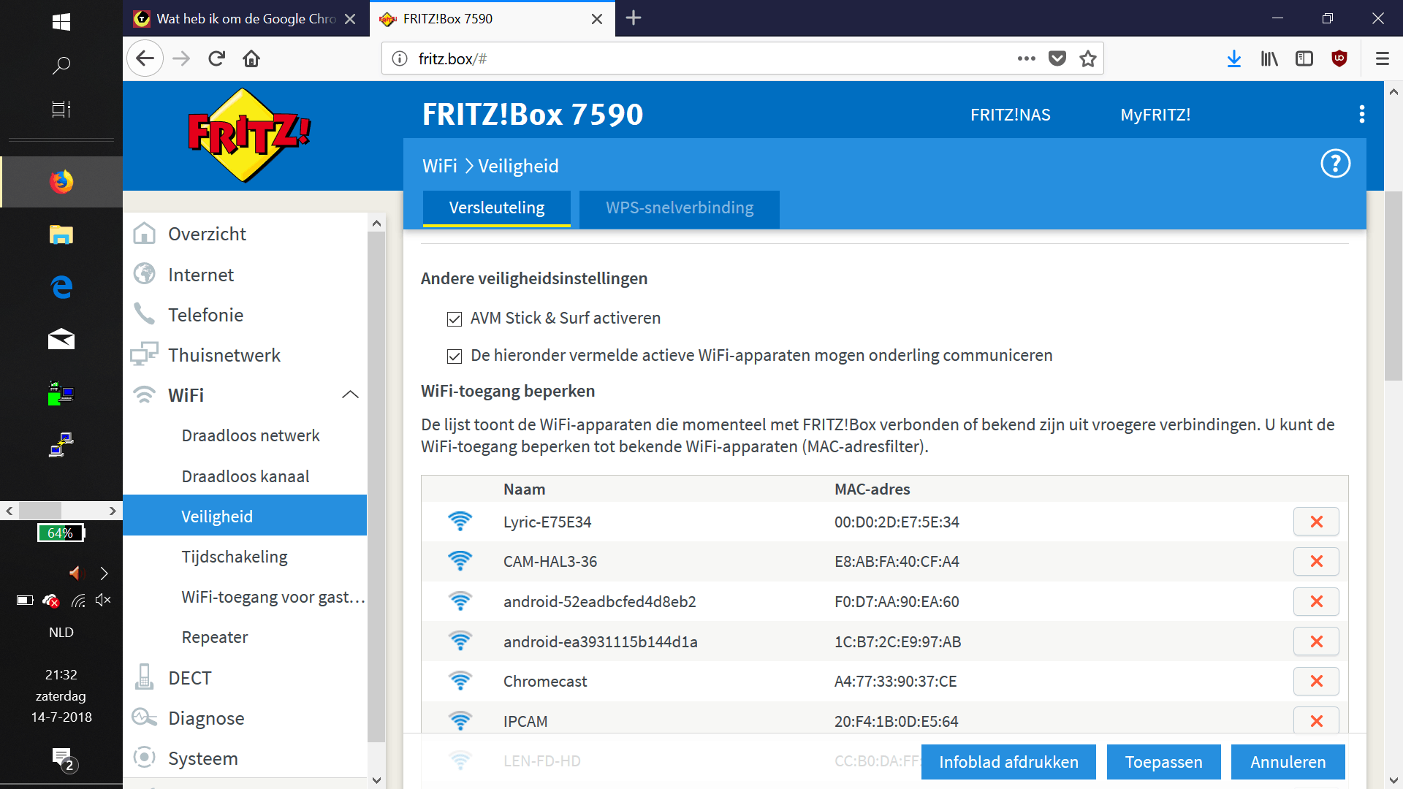Uncheck AVM Stick & Surf activeren
Image resolution: width=1403 pixels, height=789 pixels.
455,319
